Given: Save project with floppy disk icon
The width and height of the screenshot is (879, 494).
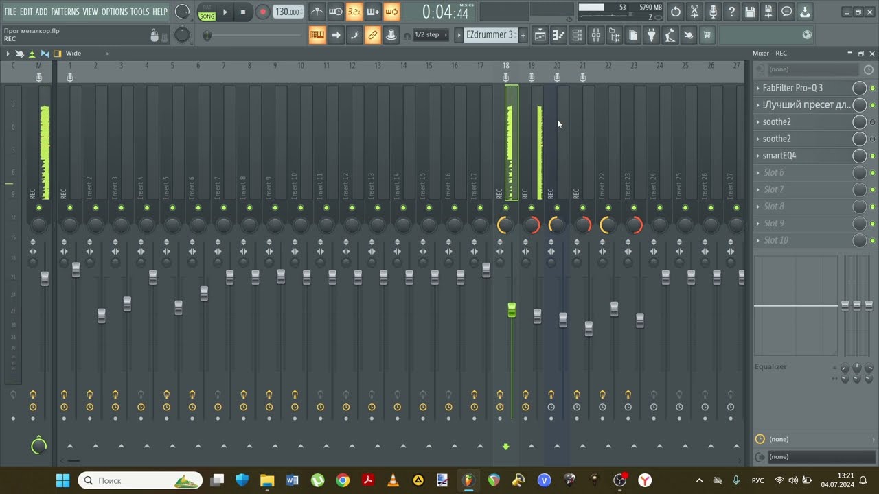Looking at the screenshot, I should (750, 12).
